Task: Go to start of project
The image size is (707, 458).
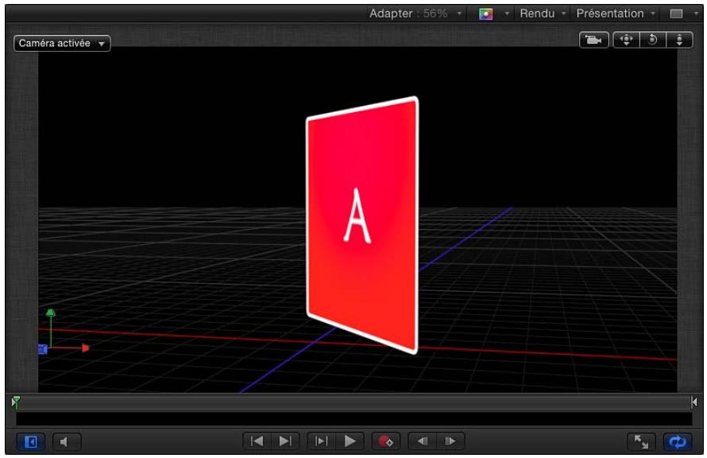Action: pyautogui.click(x=257, y=441)
